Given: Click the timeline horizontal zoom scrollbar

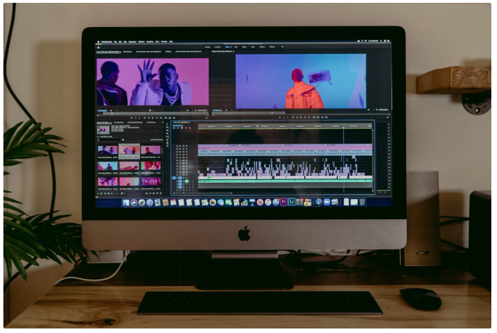Looking at the screenshot, I should pyautogui.click(x=271, y=193).
